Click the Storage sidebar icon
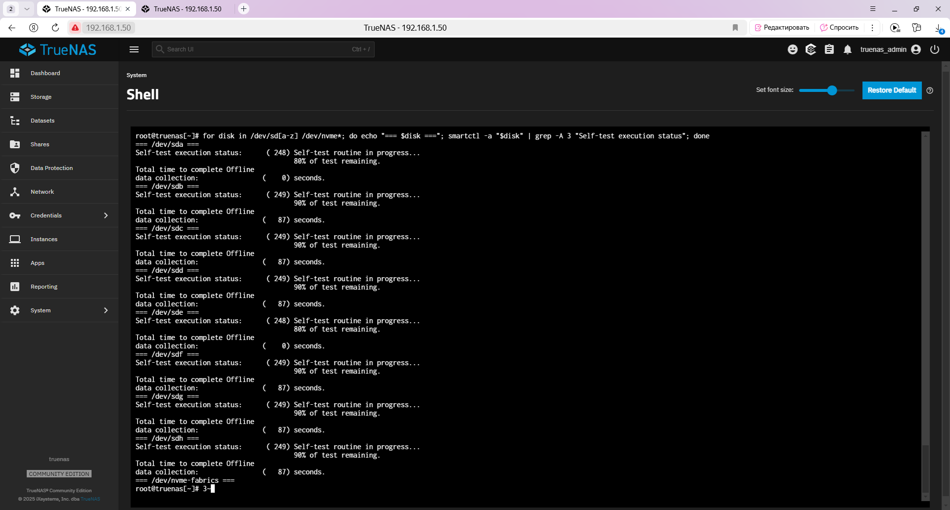This screenshot has width=950, height=510. [x=15, y=97]
